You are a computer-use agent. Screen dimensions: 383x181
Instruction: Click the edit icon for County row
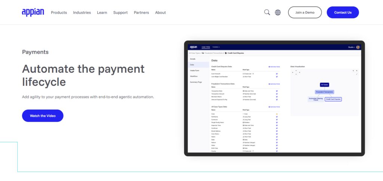(x=277, y=151)
